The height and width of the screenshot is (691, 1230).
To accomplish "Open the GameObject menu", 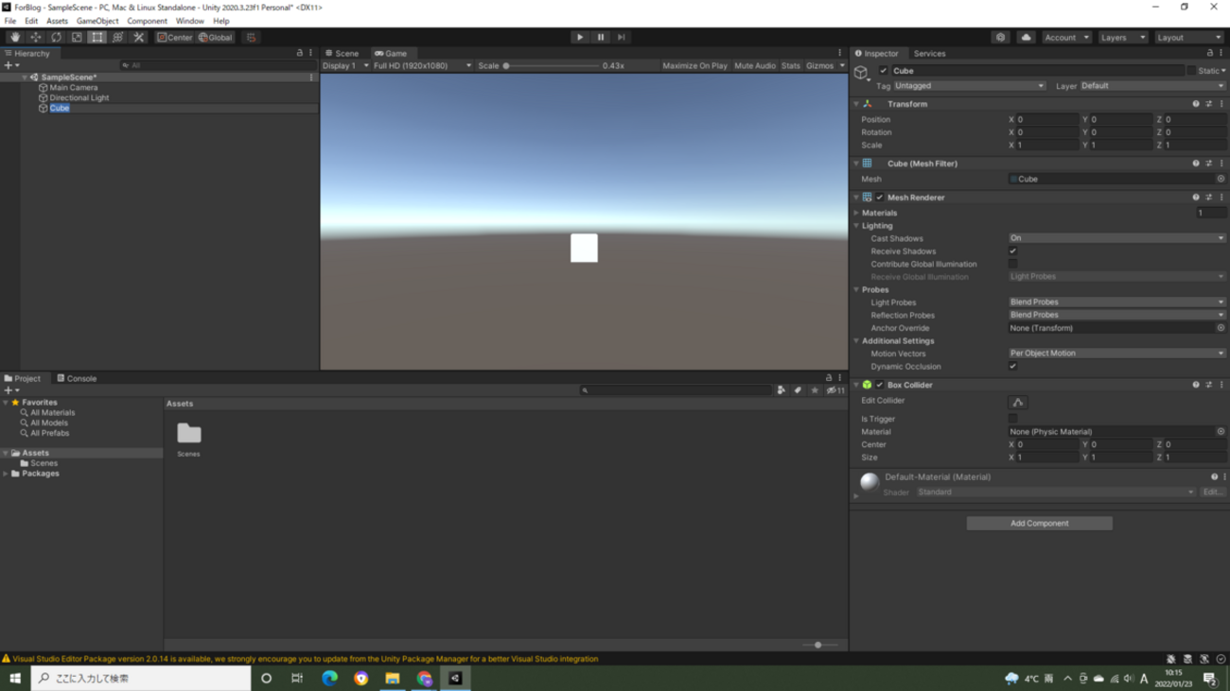I will coord(97,21).
